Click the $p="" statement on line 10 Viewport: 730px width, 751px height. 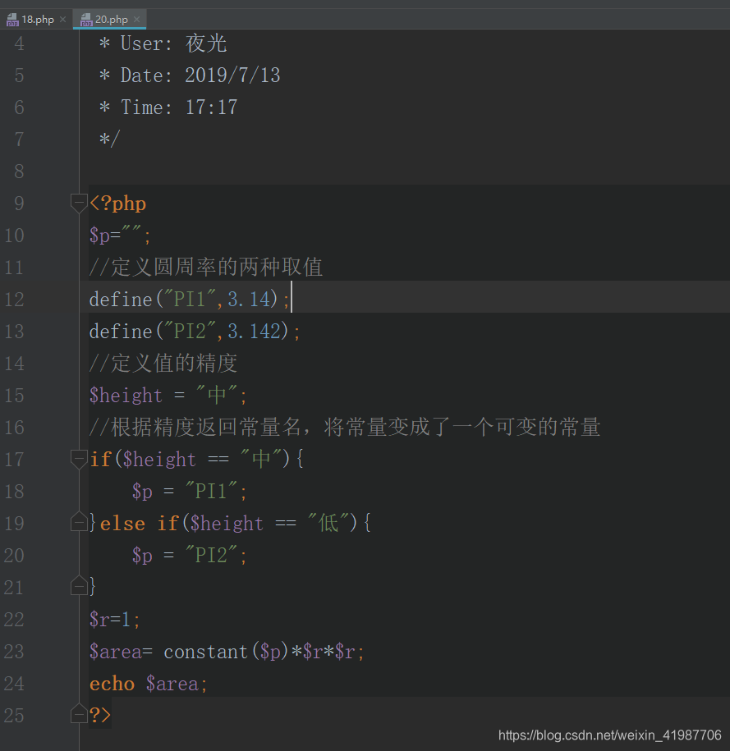[x=120, y=236]
